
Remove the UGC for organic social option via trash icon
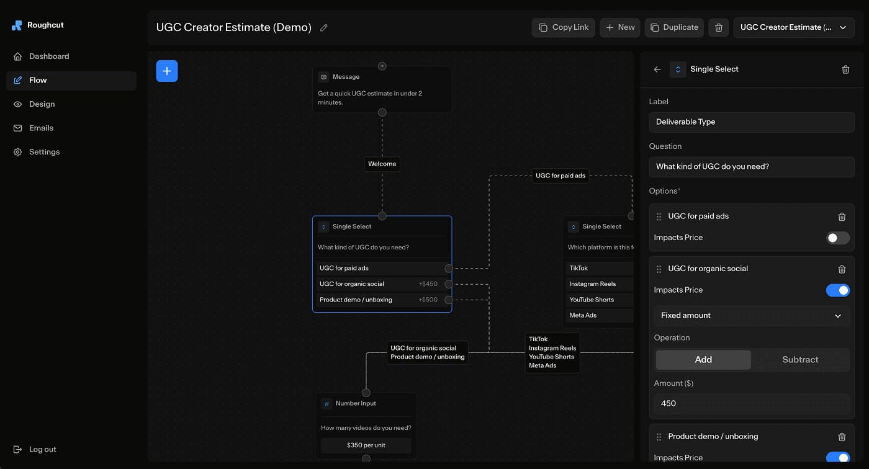point(842,269)
